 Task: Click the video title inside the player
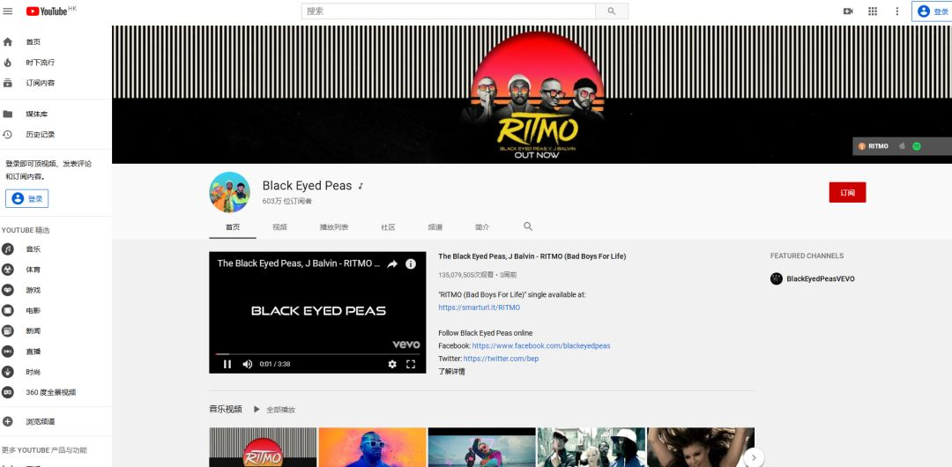(299, 263)
